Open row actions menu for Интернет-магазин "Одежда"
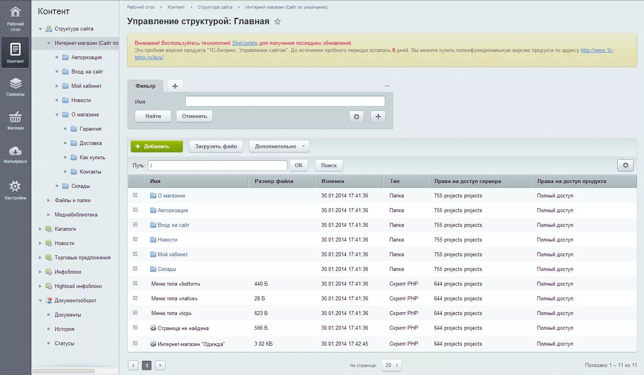The height and width of the screenshot is (375, 644). 135,344
